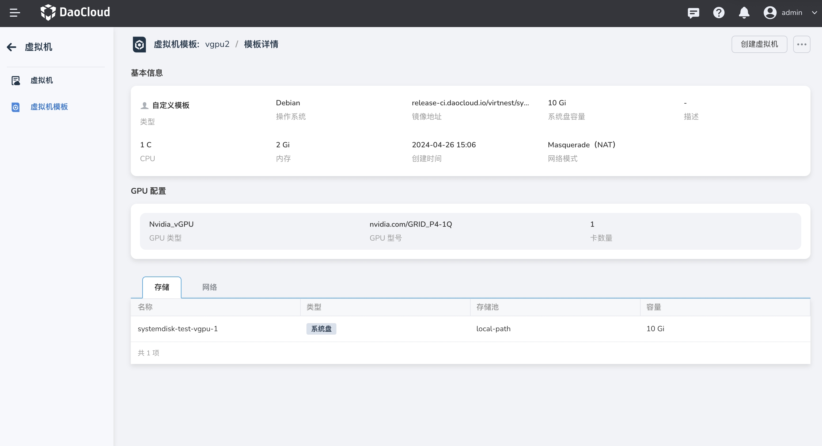This screenshot has height=446, width=822.
Task: Open 虚拟机 list in sidebar
Action: pyautogui.click(x=42, y=80)
